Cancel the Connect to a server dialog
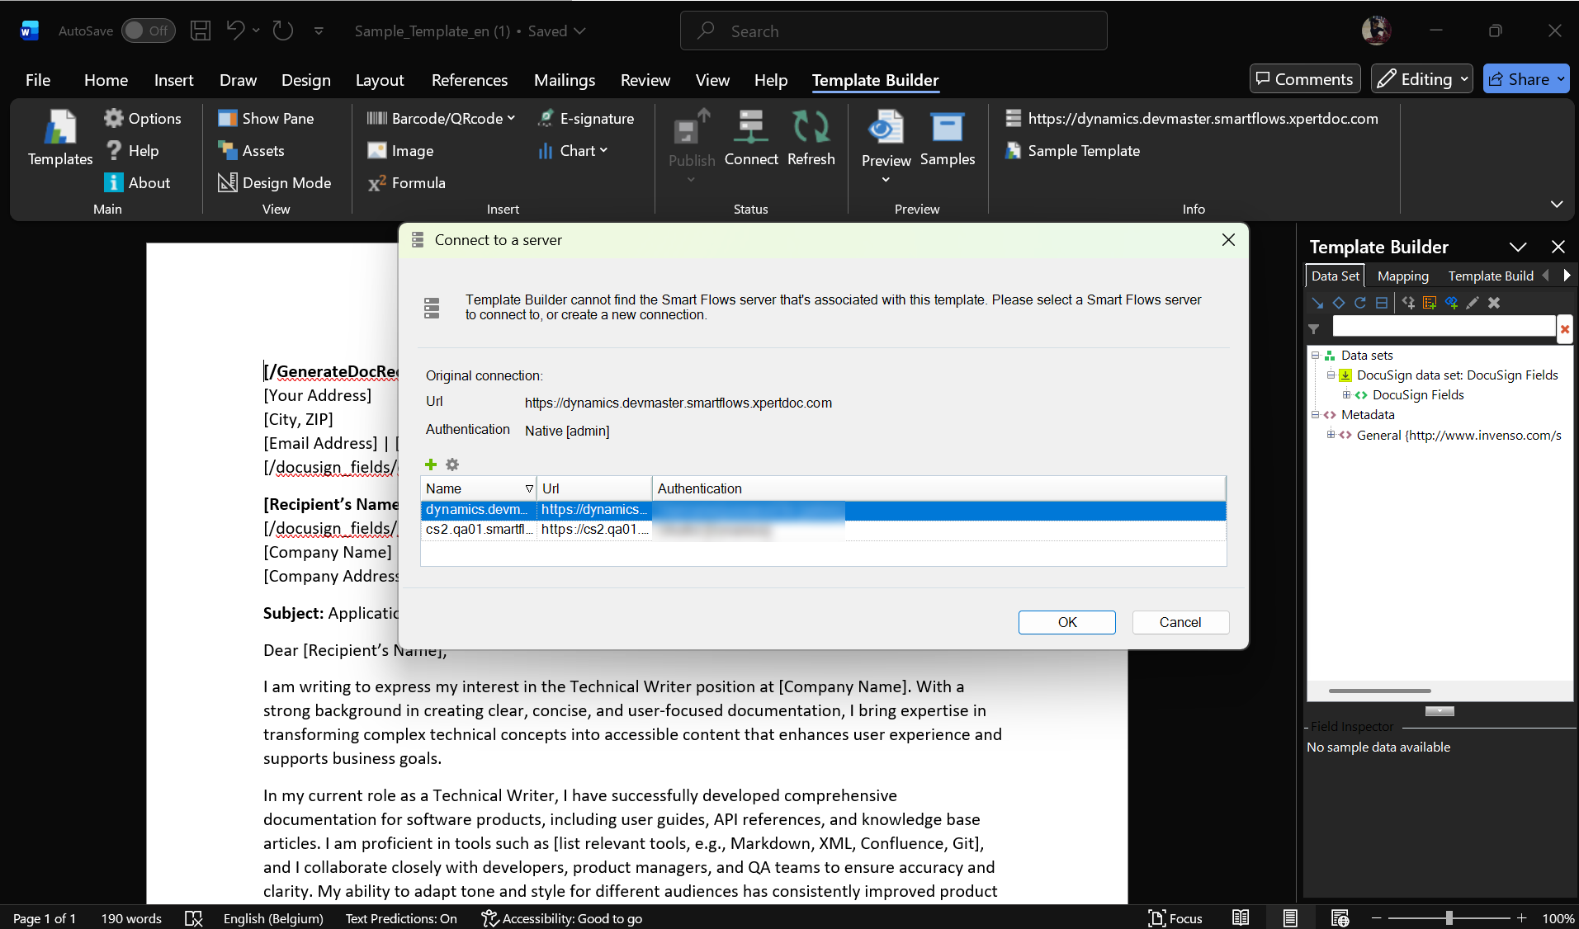 pyautogui.click(x=1180, y=622)
